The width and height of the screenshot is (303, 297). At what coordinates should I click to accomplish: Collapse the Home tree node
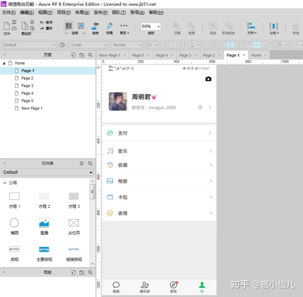4,63
